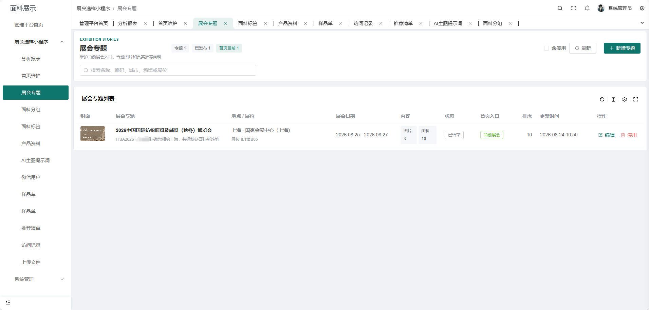Switch to the 样品单 tab
This screenshot has width=649, height=310.
pos(326,23)
